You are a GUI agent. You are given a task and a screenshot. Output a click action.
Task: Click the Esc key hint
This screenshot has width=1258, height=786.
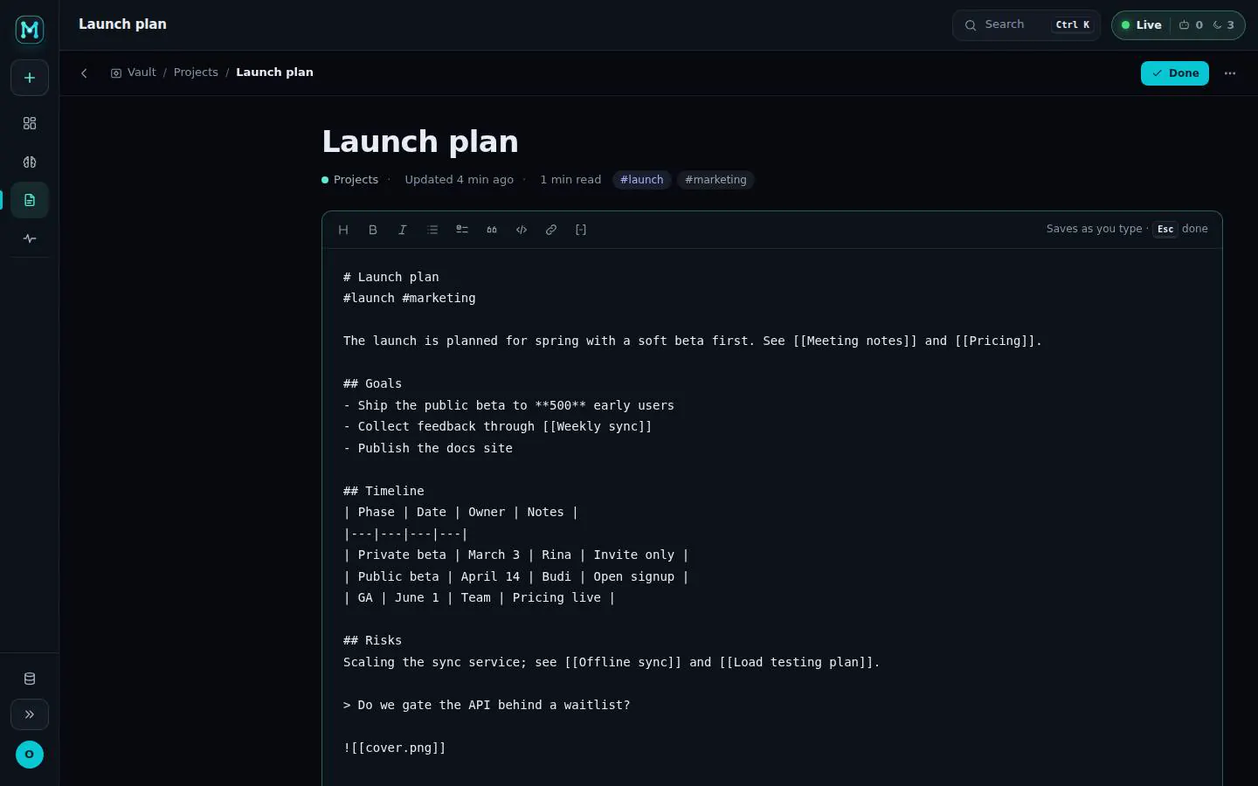pyautogui.click(x=1165, y=229)
